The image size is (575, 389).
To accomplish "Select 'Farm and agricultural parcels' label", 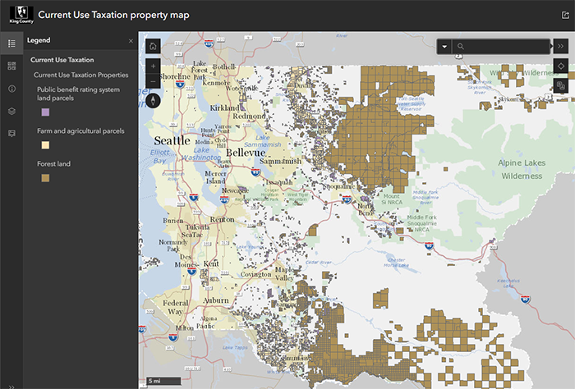I will pos(80,130).
